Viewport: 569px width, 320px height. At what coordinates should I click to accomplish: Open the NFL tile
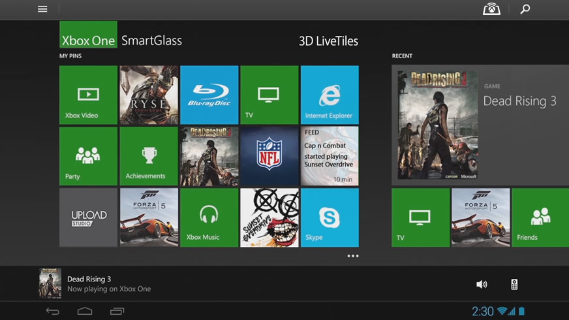coord(269,156)
